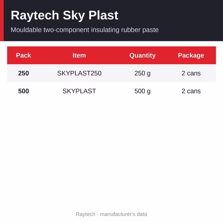Viewport: 223px width, 223px height.
Task: Click 2 cans in the 250 row
Action: pyautogui.click(x=191, y=73)
